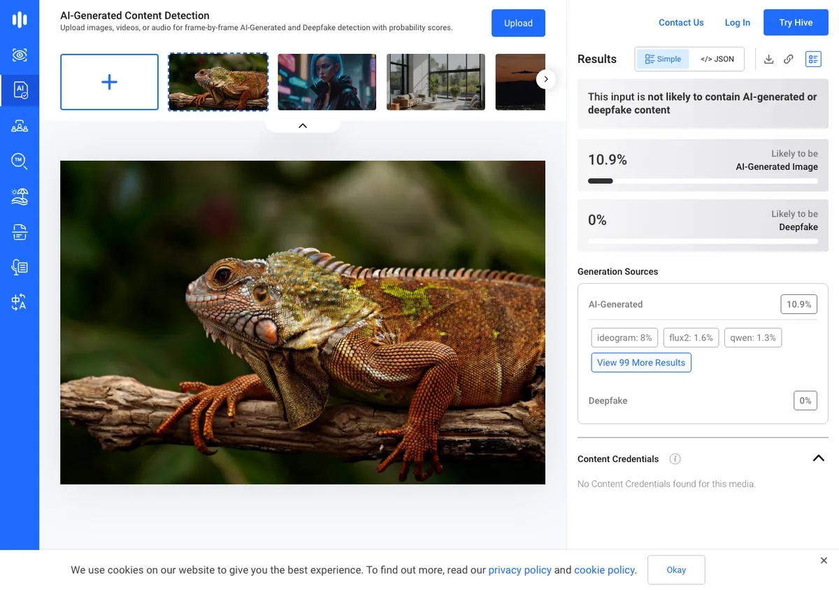The height and width of the screenshot is (590, 839).
Task: Open the speech-to-text sidebar icon
Action: 20,267
